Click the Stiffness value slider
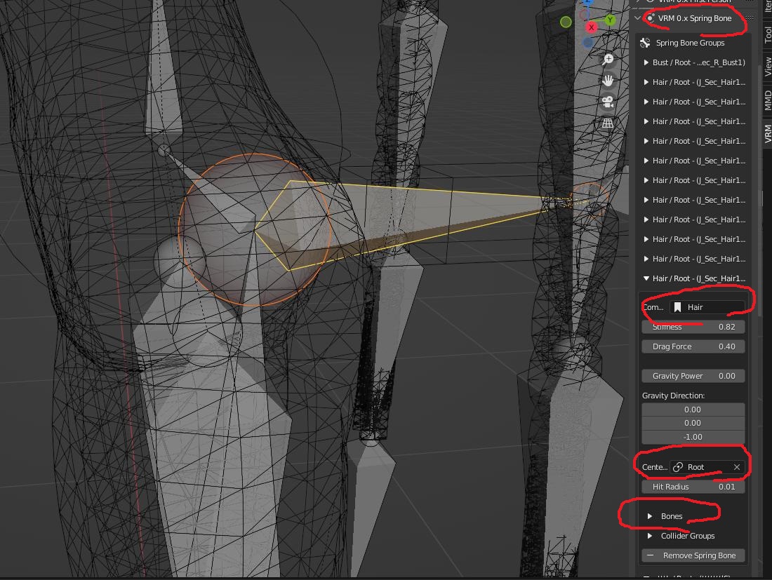The width and height of the screenshot is (772, 580). click(x=693, y=327)
